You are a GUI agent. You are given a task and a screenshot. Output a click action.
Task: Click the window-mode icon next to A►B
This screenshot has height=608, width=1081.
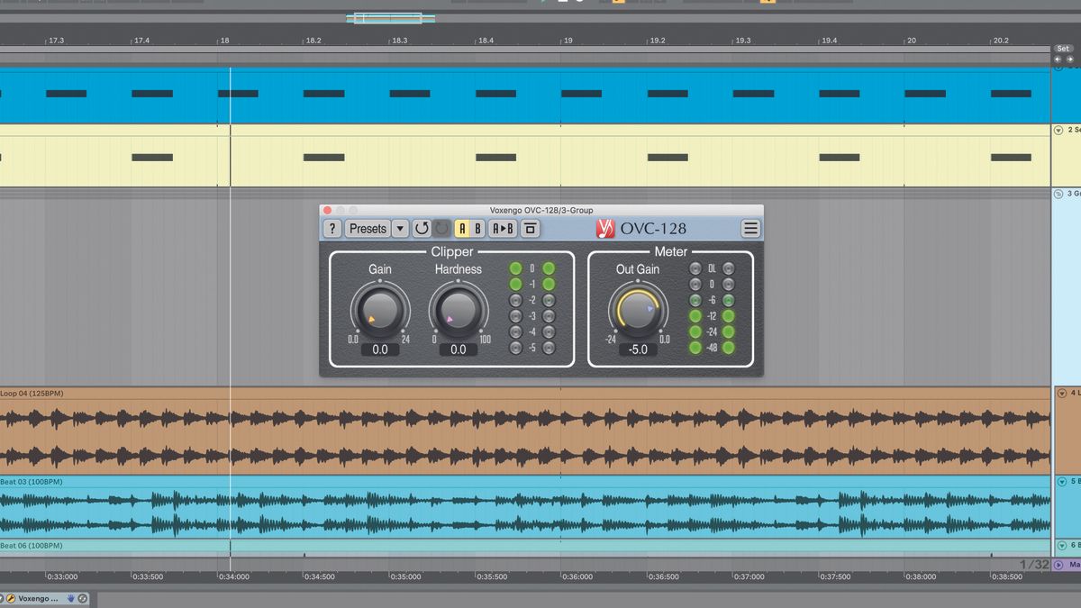point(529,229)
